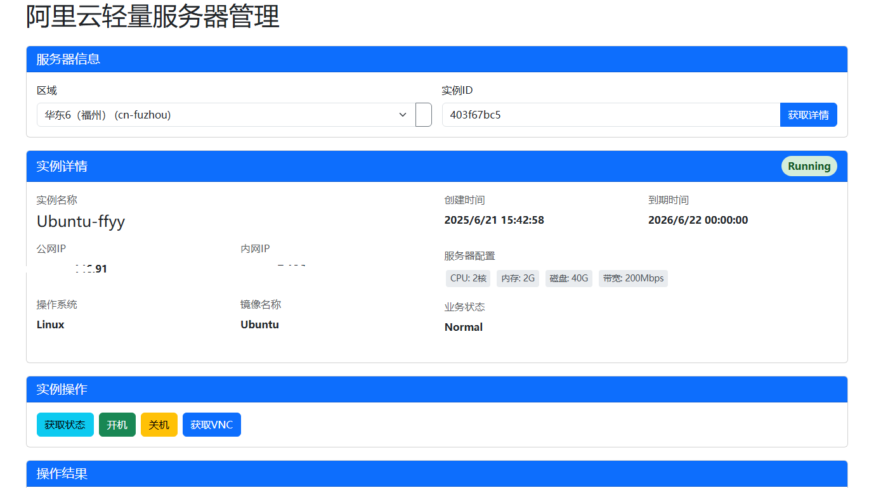Open the region dropdown 华东6（福州）
This screenshot has width=895, height=488.
(226, 115)
